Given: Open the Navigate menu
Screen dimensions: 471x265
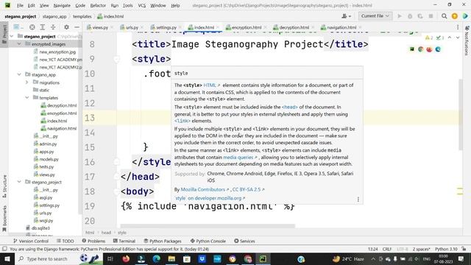Looking at the screenshot, I should tap(62, 5).
